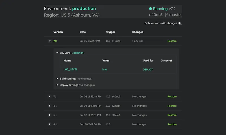Expand version 4.1 row
226x135 pixels.
point(50,124)
